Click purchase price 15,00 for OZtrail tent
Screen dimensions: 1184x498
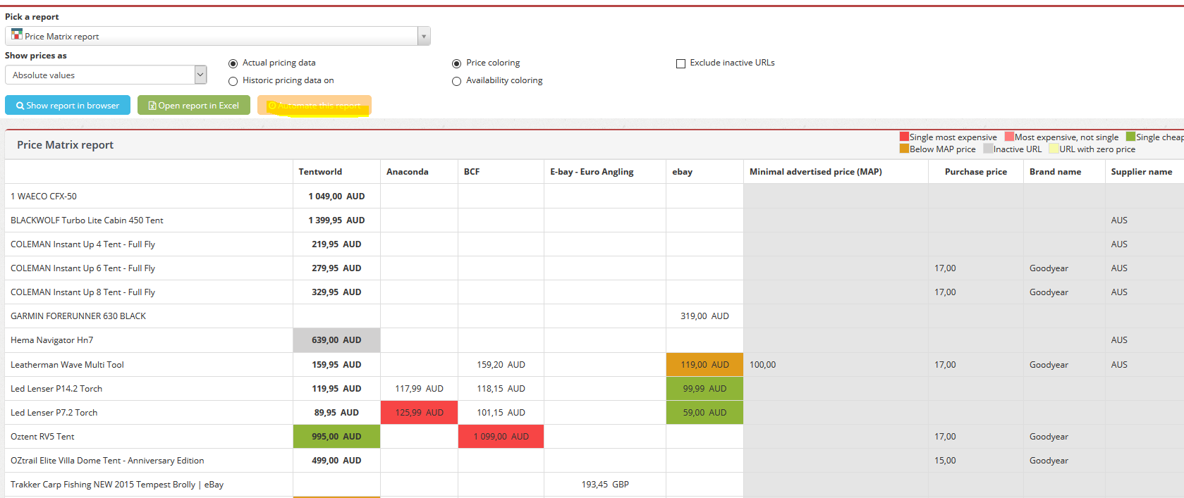(945, 461)
